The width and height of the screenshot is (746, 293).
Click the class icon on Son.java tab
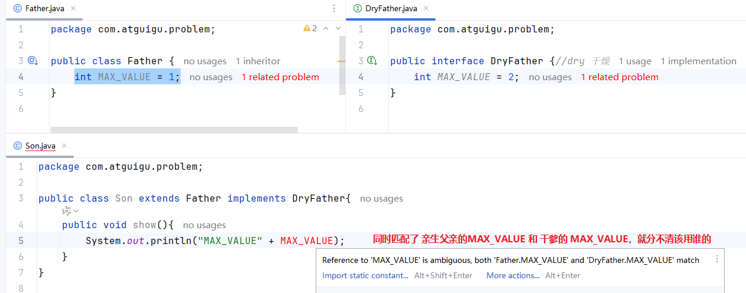point(17,146)
